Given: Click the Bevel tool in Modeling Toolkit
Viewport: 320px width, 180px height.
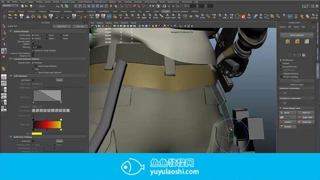Looking at the screenshot, I should (x=288, y=112).
